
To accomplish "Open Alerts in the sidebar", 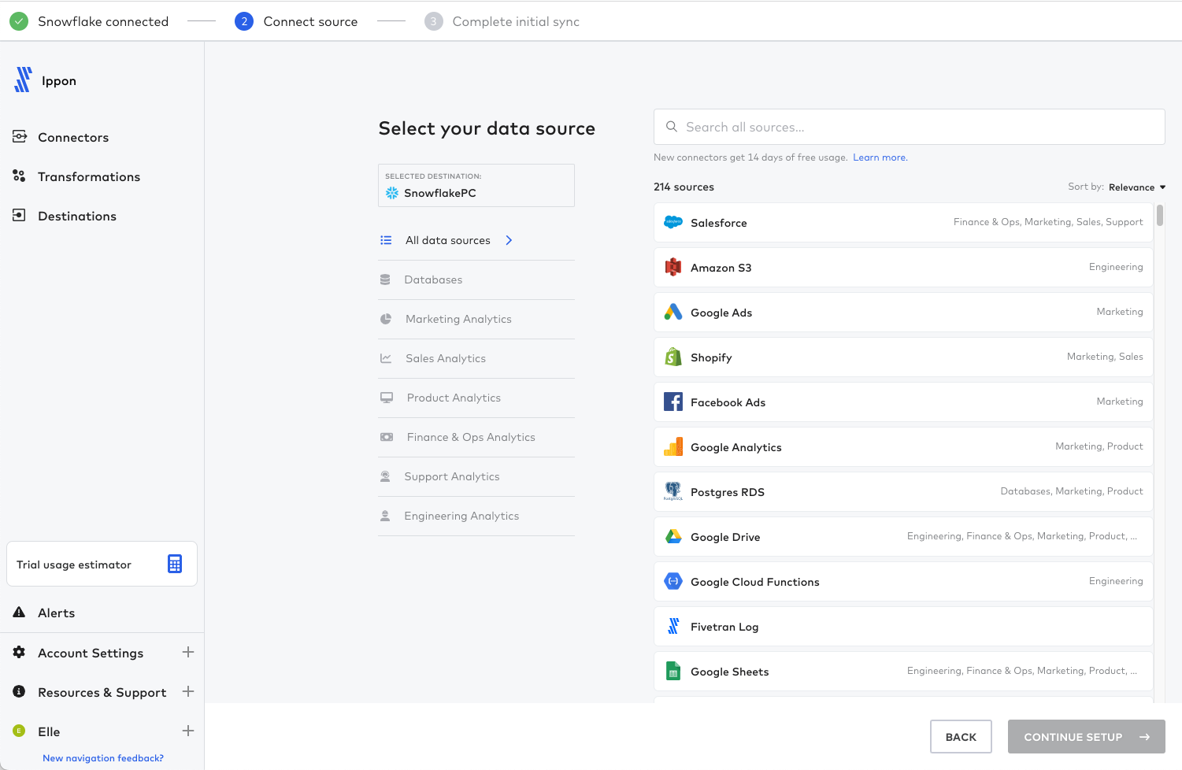I will point(56,613).
